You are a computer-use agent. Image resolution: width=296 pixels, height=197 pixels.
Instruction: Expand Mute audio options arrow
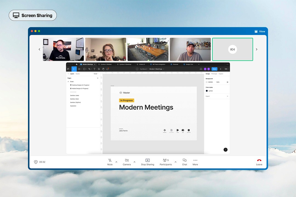[116, 162]
